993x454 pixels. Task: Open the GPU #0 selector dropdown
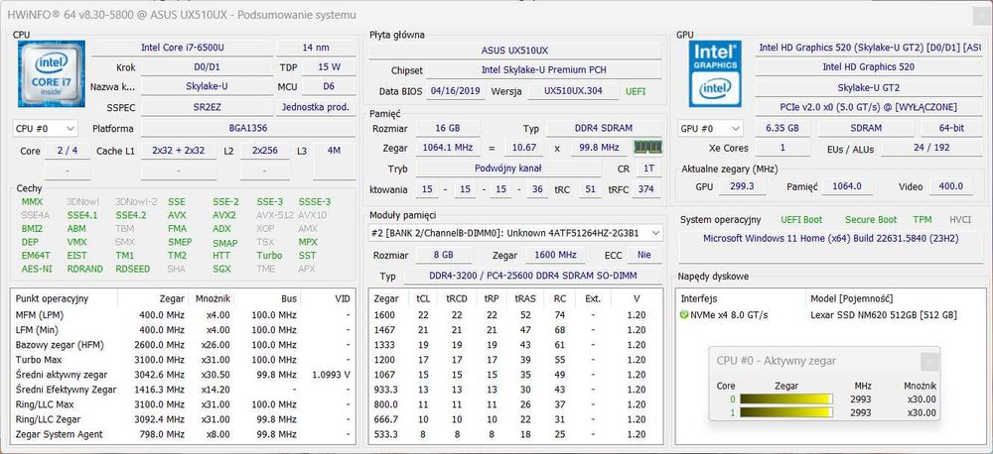(709, 128)
